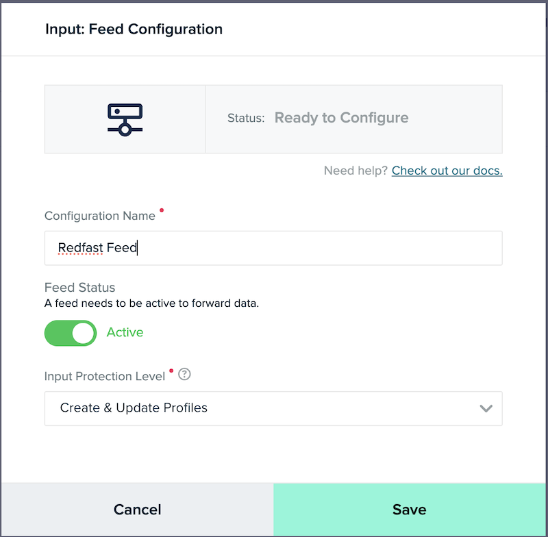The width and height of the screenshot is (548, 537).
Task: Click the feed connector icon
Action: tap(125, 119)
